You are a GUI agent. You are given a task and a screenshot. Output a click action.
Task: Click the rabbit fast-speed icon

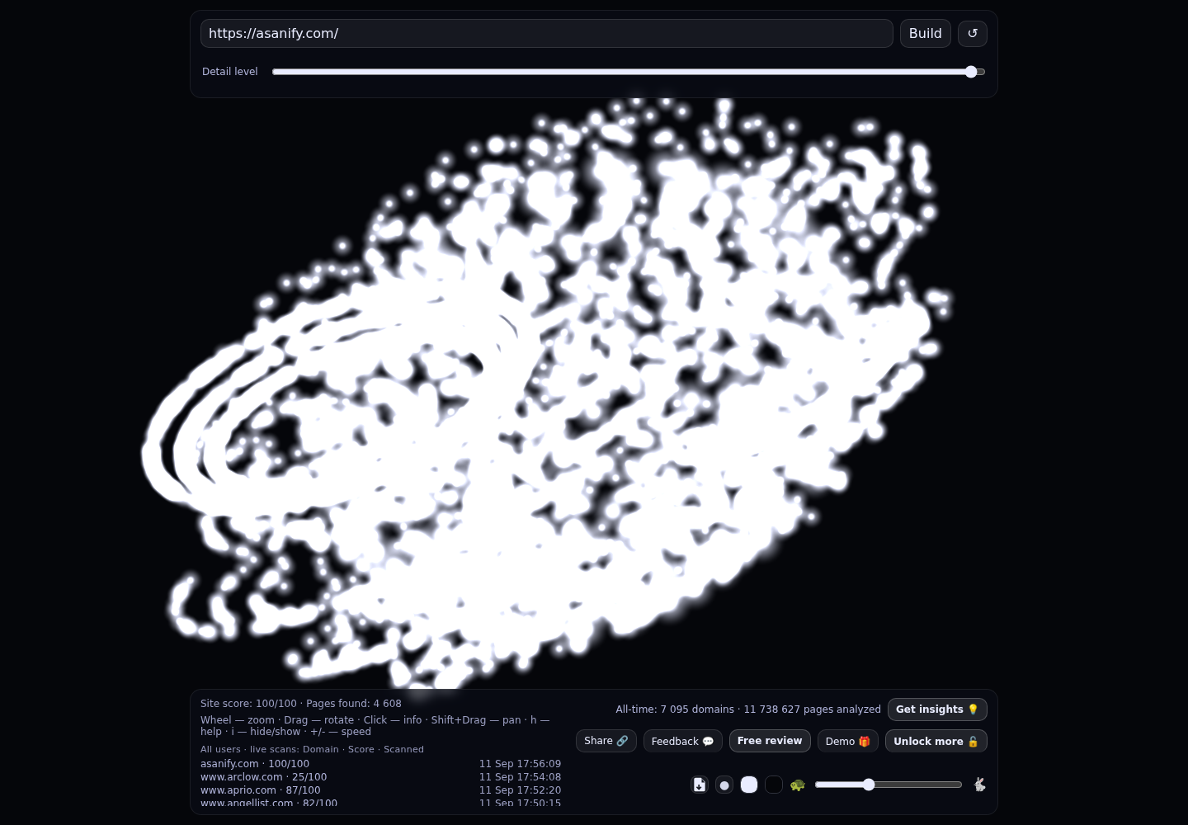point(979,785)
